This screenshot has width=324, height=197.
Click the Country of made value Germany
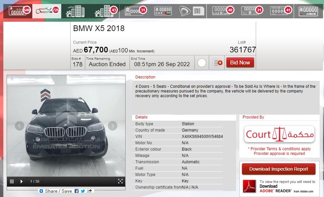(190, 130)
